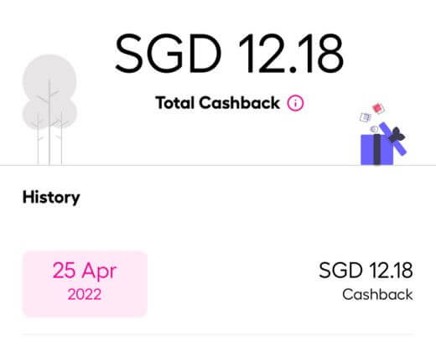Click the Cashback label under the entry amount
436x346 pixels.
click(x=377, y=294)
